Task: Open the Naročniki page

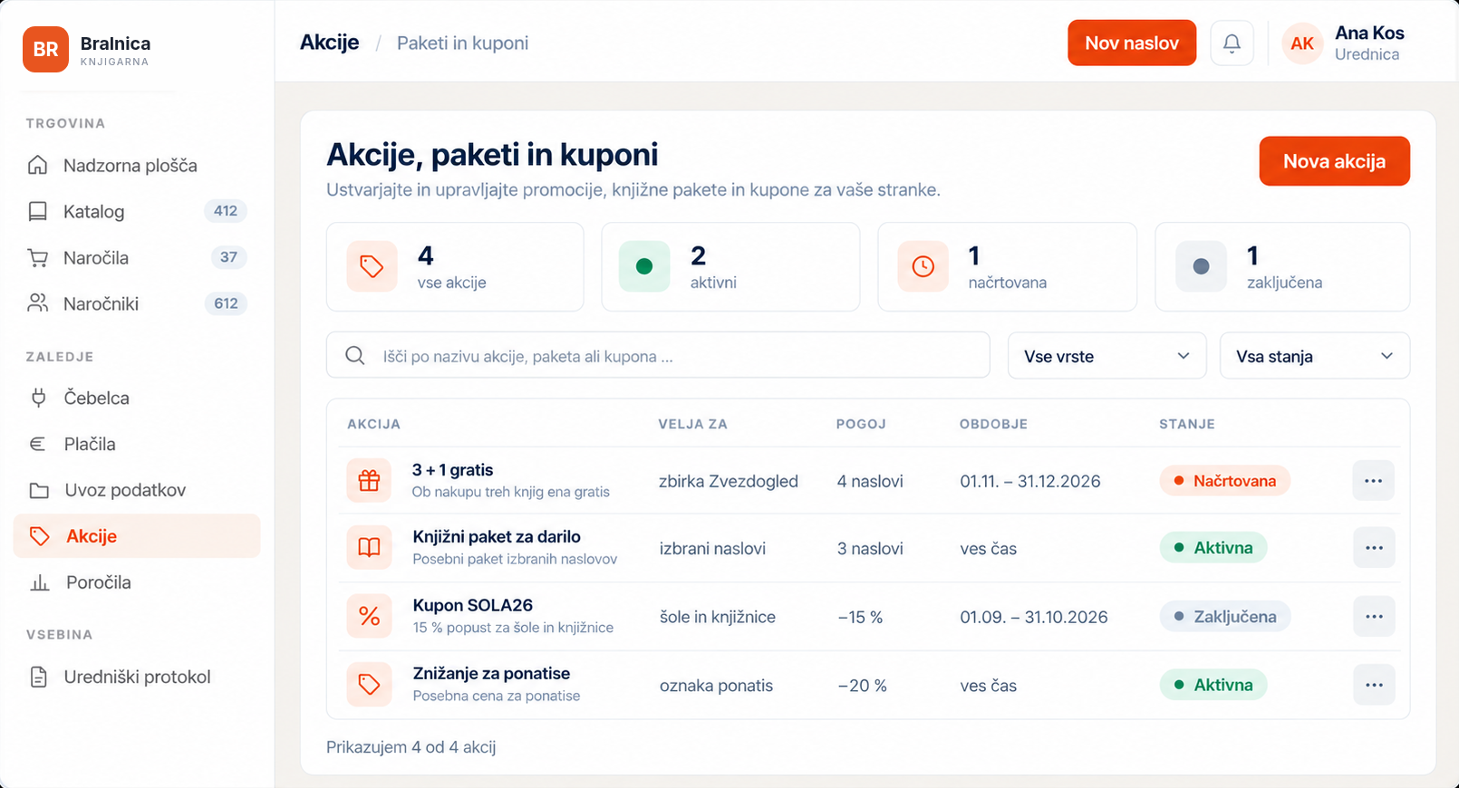Action: pyautogui.click(x=137, y=304)
